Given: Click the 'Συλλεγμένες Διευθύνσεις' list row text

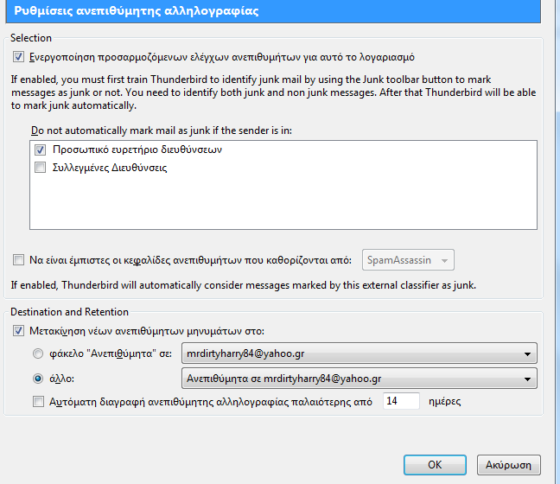Looking at the screenshot, I should tap(110, 168).
